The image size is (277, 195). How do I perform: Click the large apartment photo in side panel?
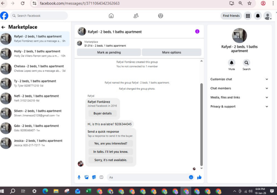(239, 35)
